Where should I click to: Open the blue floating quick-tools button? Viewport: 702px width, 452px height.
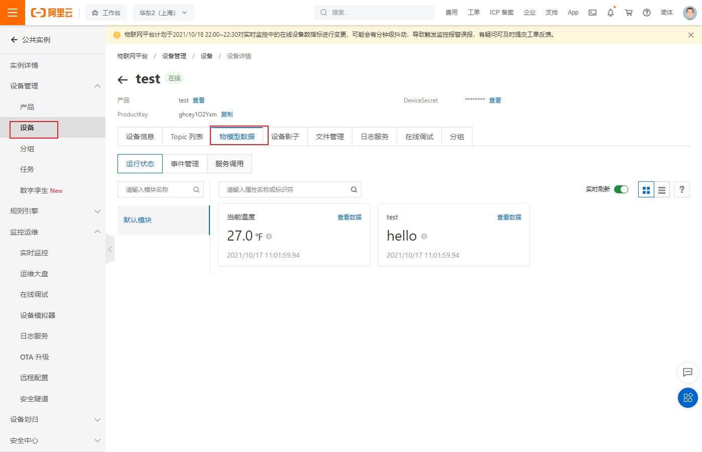(688, 398)
